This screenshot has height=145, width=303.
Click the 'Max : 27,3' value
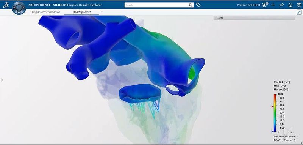pyautogui.click(x=280, y=86)
